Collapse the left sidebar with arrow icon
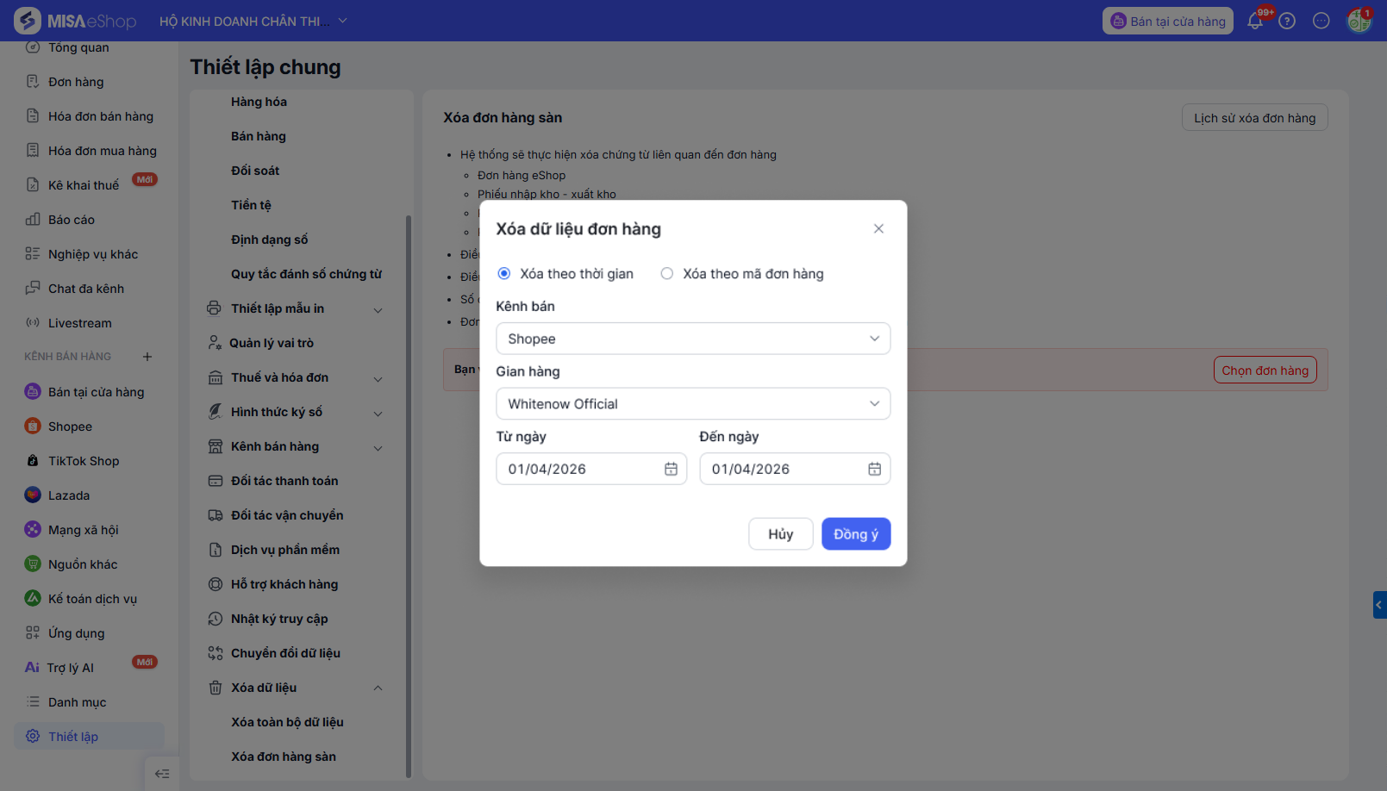Viewport: 1387px width, 791px height. 162,774
